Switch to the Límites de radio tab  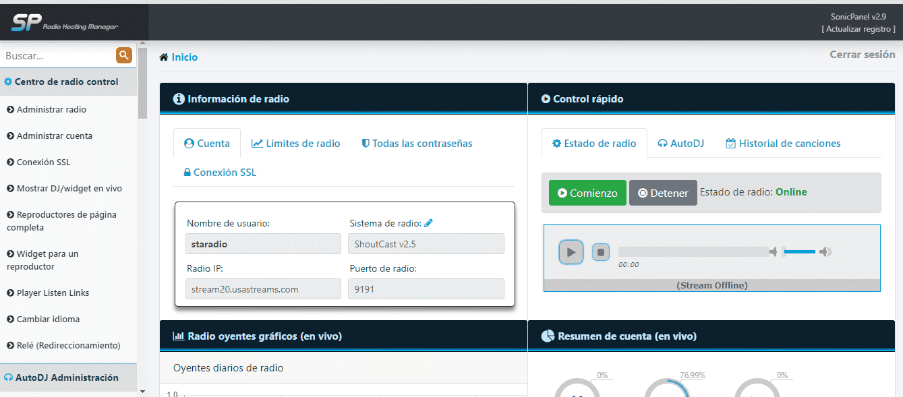tap(295, 144)
